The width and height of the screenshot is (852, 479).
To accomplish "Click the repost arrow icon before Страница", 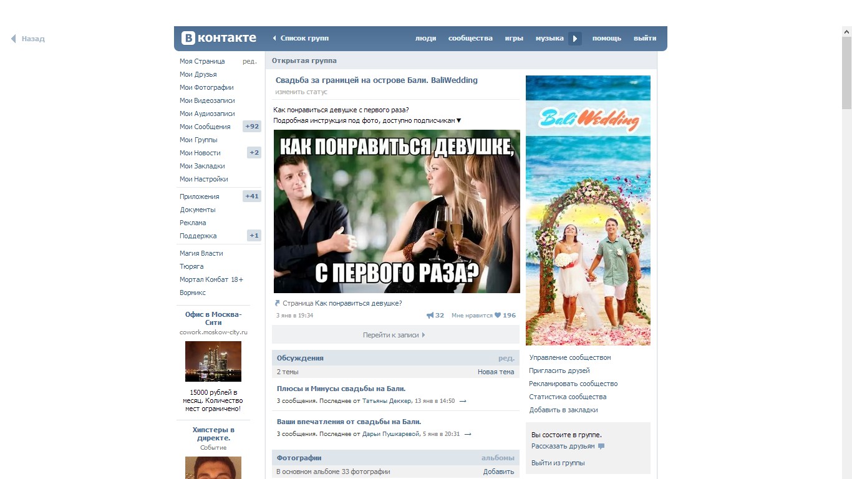I will 278,304.
